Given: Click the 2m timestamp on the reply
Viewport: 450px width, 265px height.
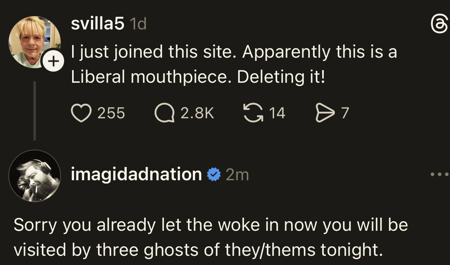Looking at the screenshot, I should [237, 175].
